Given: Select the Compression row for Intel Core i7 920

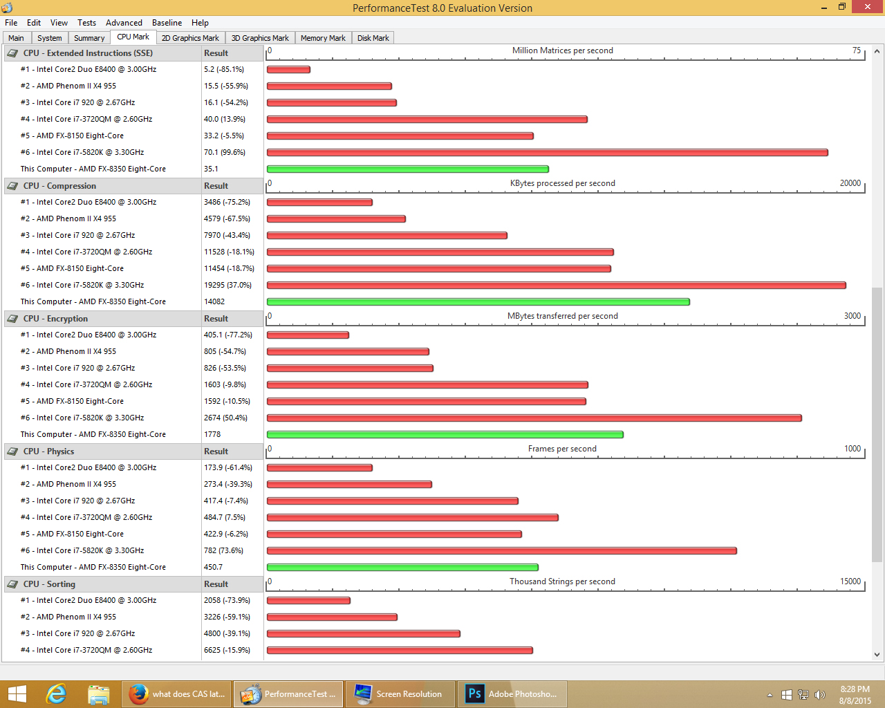Looking at the screenshot, I should coord(77,235).
